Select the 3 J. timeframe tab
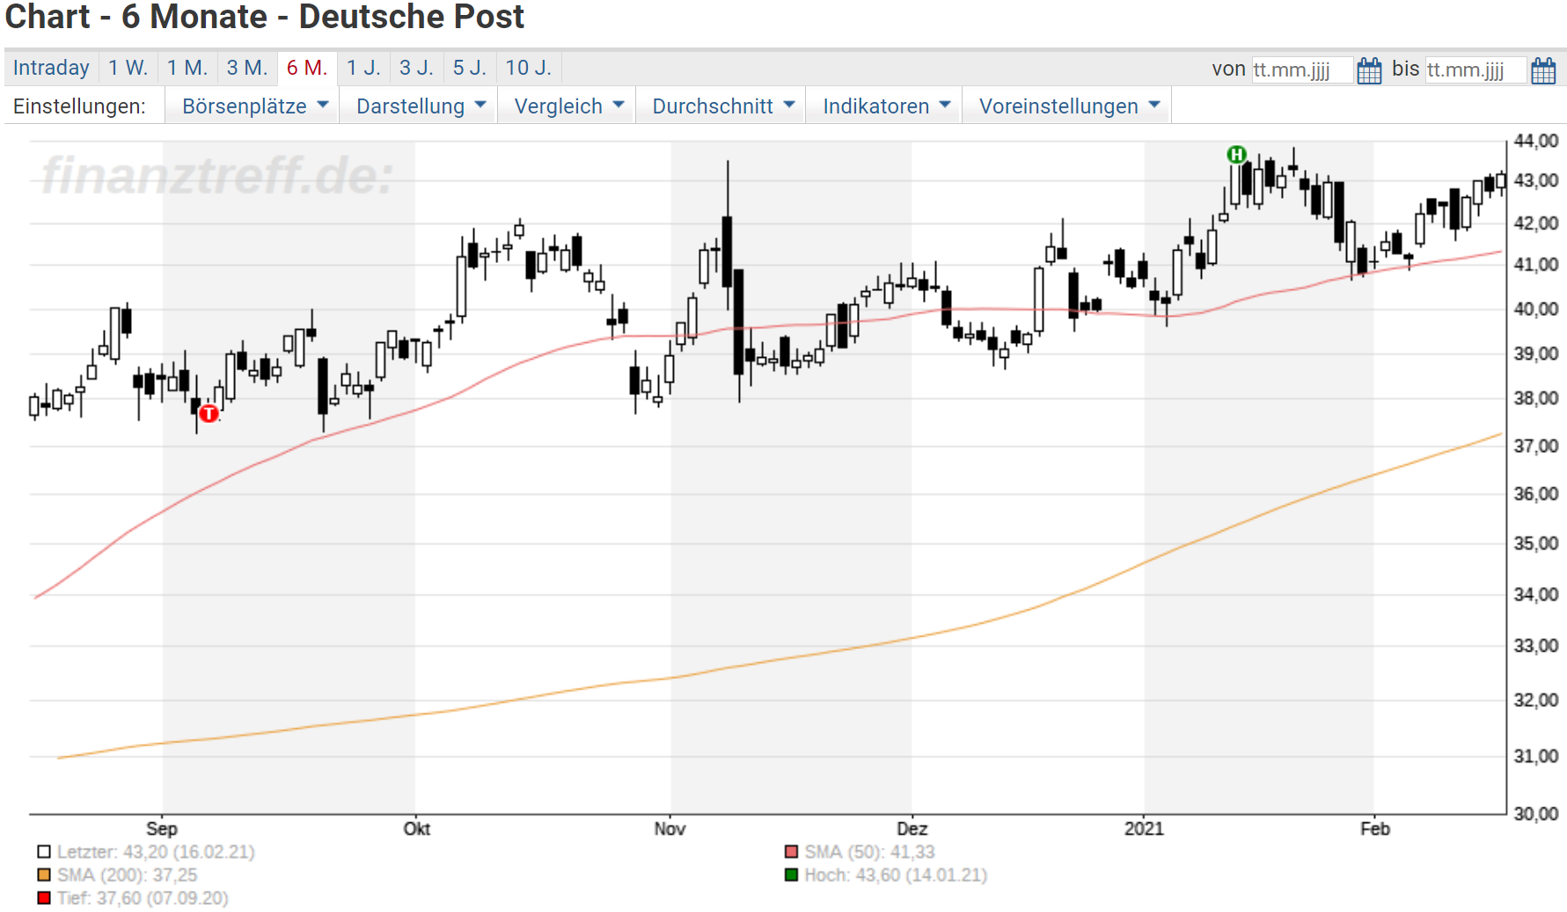This screenshot has height=912, width=1567. [x=416, y=68]
